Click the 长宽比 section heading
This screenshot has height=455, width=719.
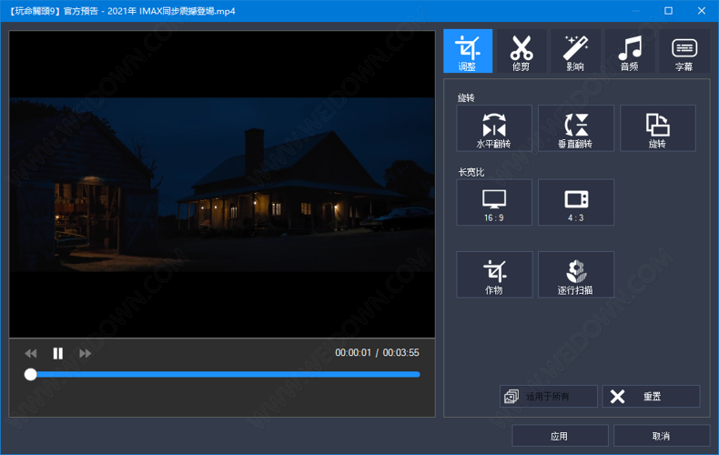tap(471, 172)
